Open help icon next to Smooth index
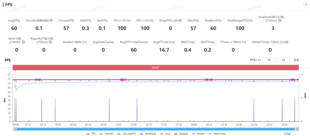The height and width of the screenshot is (136, 310). (x=51, y=21)
